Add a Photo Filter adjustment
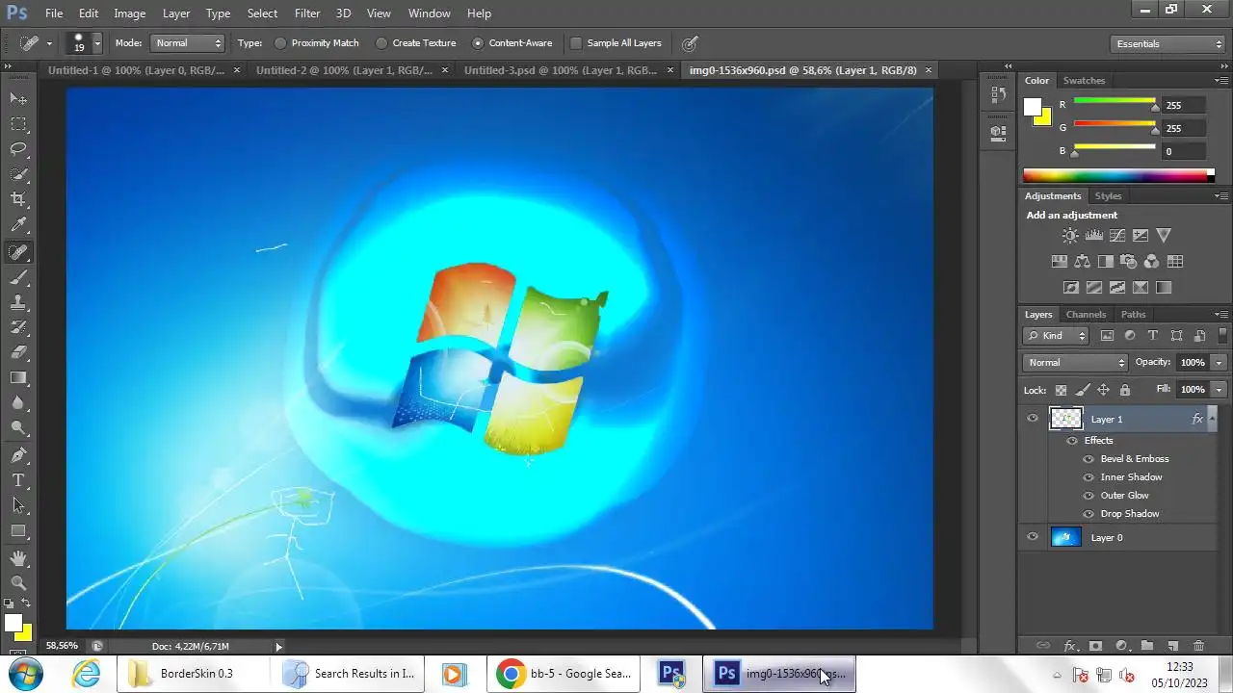 pos(1129,261)
